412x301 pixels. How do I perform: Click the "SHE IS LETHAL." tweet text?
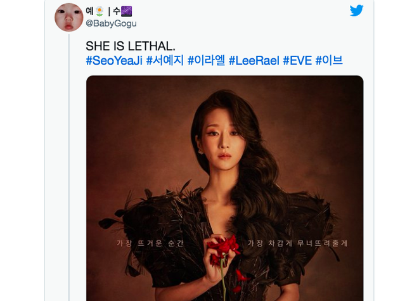click(131, 46)
